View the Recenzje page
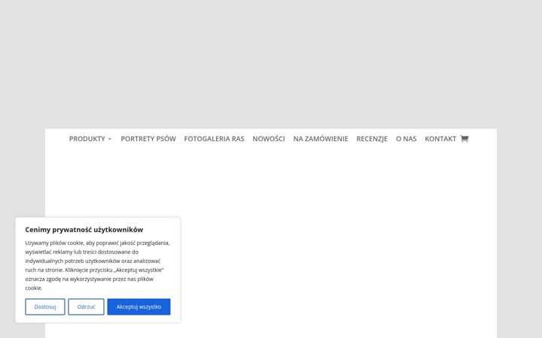542x338 pixels. point(372,139)
